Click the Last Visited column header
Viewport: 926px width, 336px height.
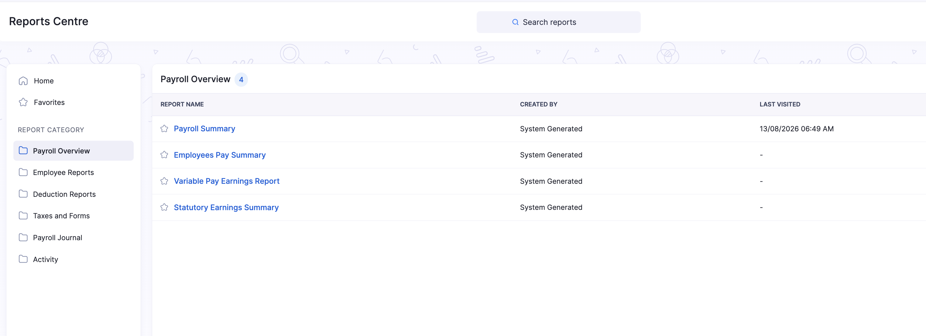pyautogui.click(x=780, y=104)
